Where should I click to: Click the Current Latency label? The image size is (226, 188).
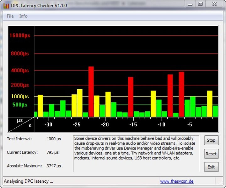coord(22,152)
